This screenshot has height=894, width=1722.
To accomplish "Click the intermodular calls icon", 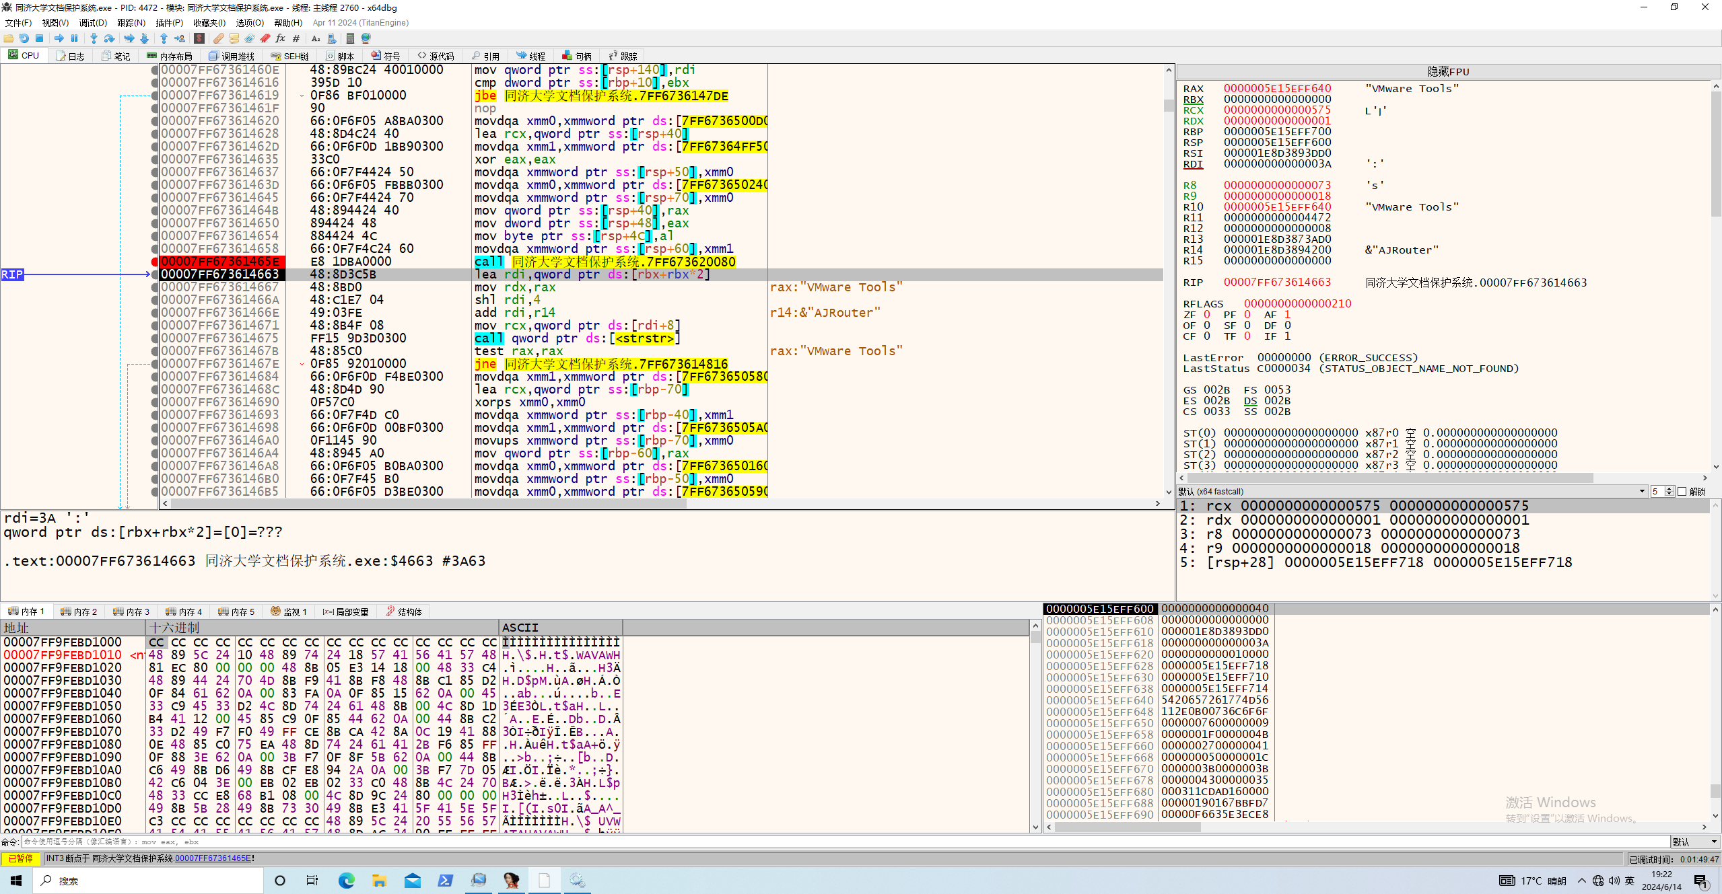I will (x=332, y=38).
